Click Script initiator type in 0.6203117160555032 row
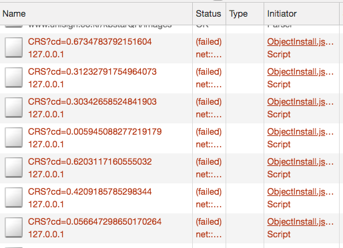The height and width of the screenshot is (248, 343). [x=279, y=175]
